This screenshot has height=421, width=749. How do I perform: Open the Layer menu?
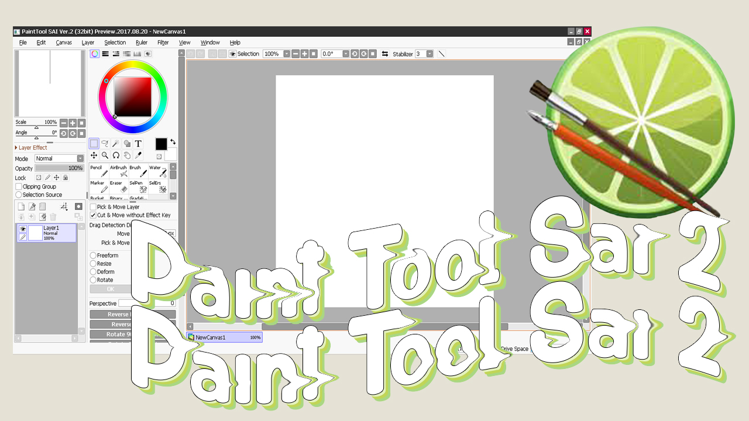[88, 43]
